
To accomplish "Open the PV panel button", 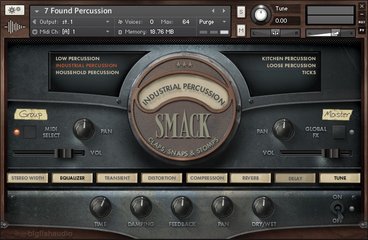I will point(362,30).
